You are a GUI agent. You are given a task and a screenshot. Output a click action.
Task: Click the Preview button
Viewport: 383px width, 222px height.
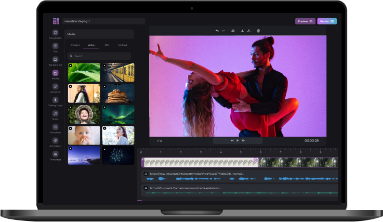(x=305, y=21)
